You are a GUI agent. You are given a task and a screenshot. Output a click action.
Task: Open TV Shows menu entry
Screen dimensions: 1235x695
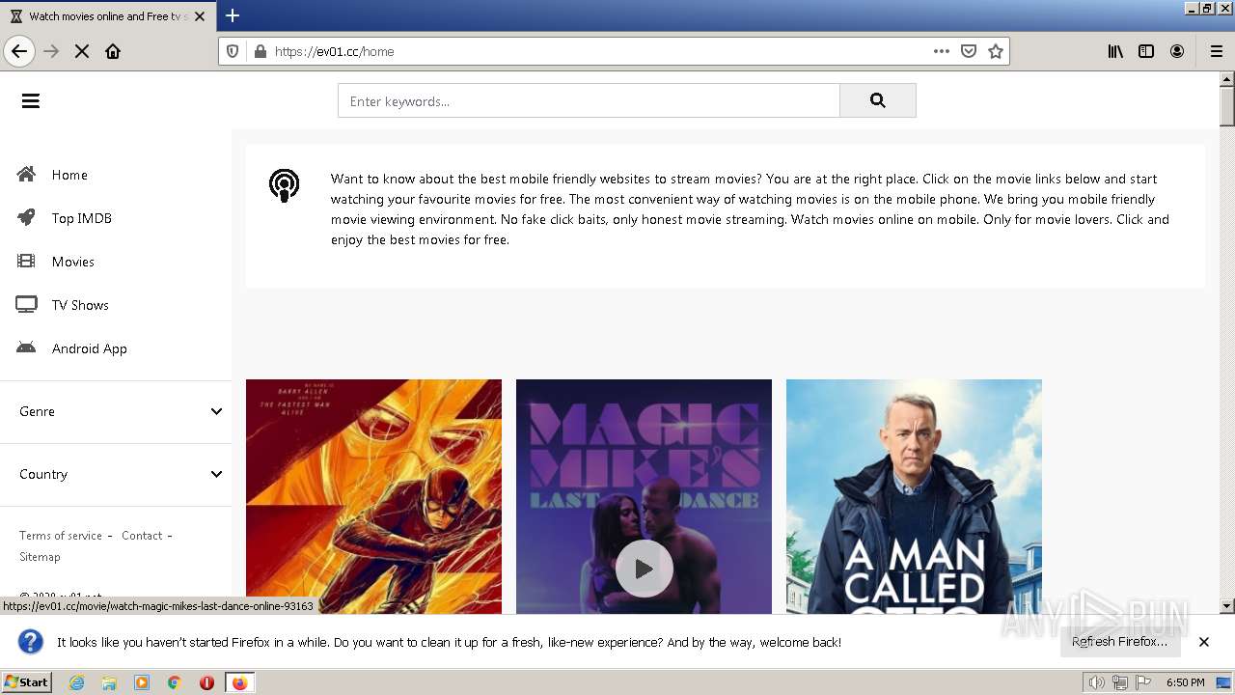coord(80,305)
